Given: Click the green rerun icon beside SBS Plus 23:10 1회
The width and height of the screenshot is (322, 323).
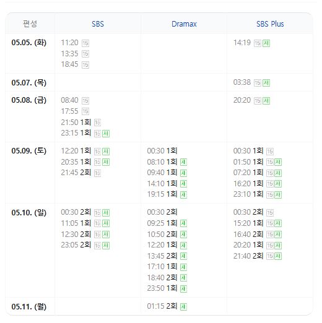Looking at the screenshot, I should click(278, 195).
